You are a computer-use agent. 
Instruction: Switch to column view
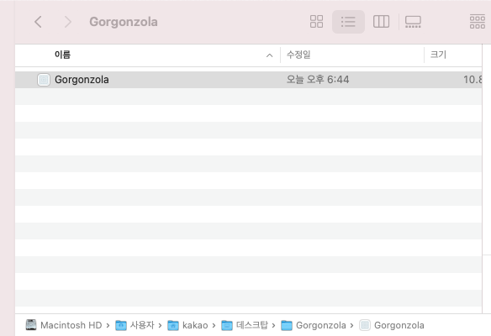[x=381, y=22]
